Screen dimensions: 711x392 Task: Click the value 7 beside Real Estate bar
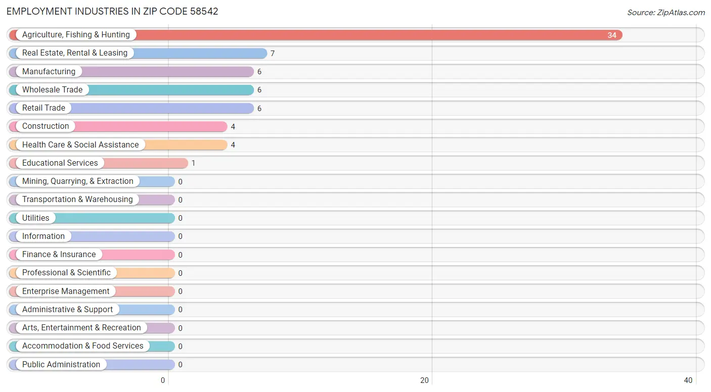273,54
